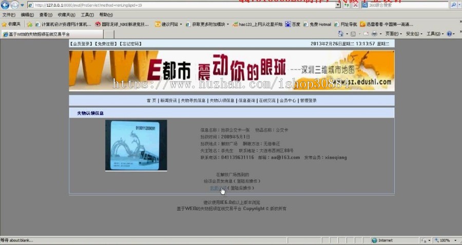Click the Print icon
The image size is (462, 245).
pos(374,34)
